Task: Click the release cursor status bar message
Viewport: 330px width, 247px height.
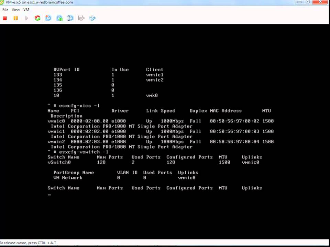Action: [x=28, y=243]
